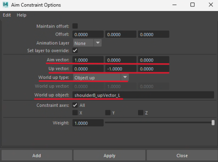Click the first Offset value field

click(x=88, y=34)
